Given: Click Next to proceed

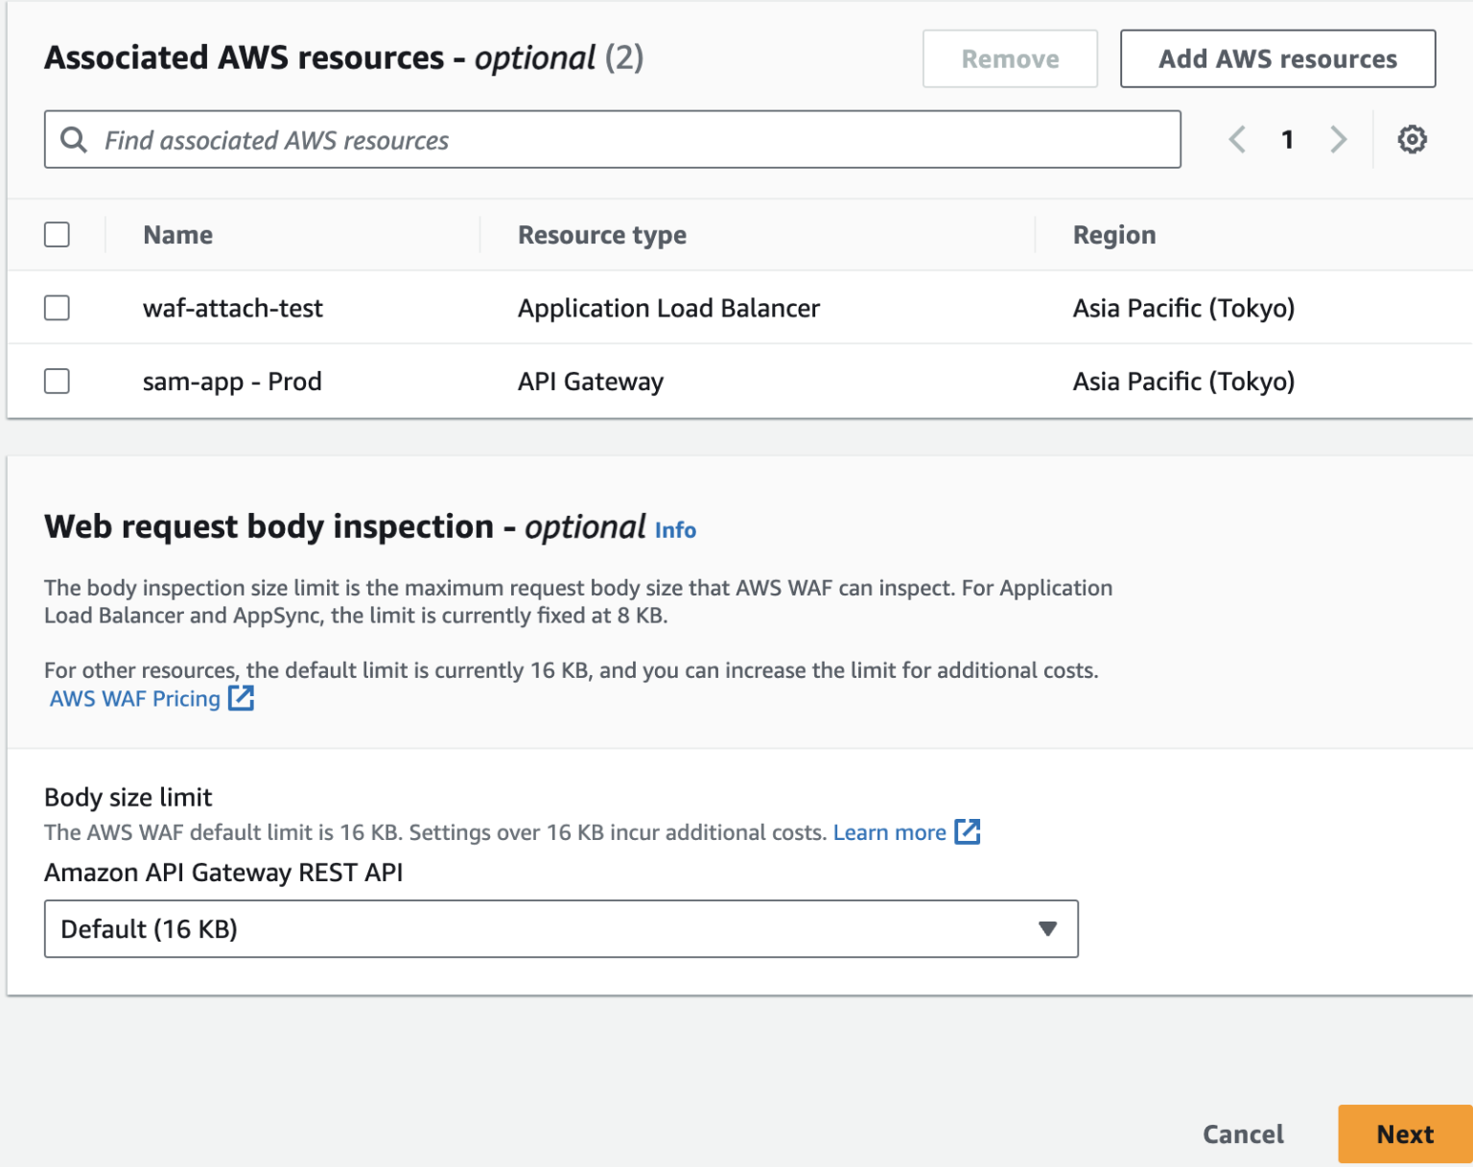Looking at the screenshot, I should coord(1405,1133).
